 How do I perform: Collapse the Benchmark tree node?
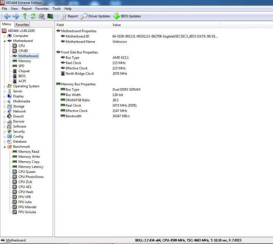click(x=5, y=147)
